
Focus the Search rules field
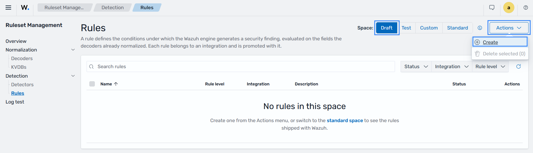coord(241,66)
